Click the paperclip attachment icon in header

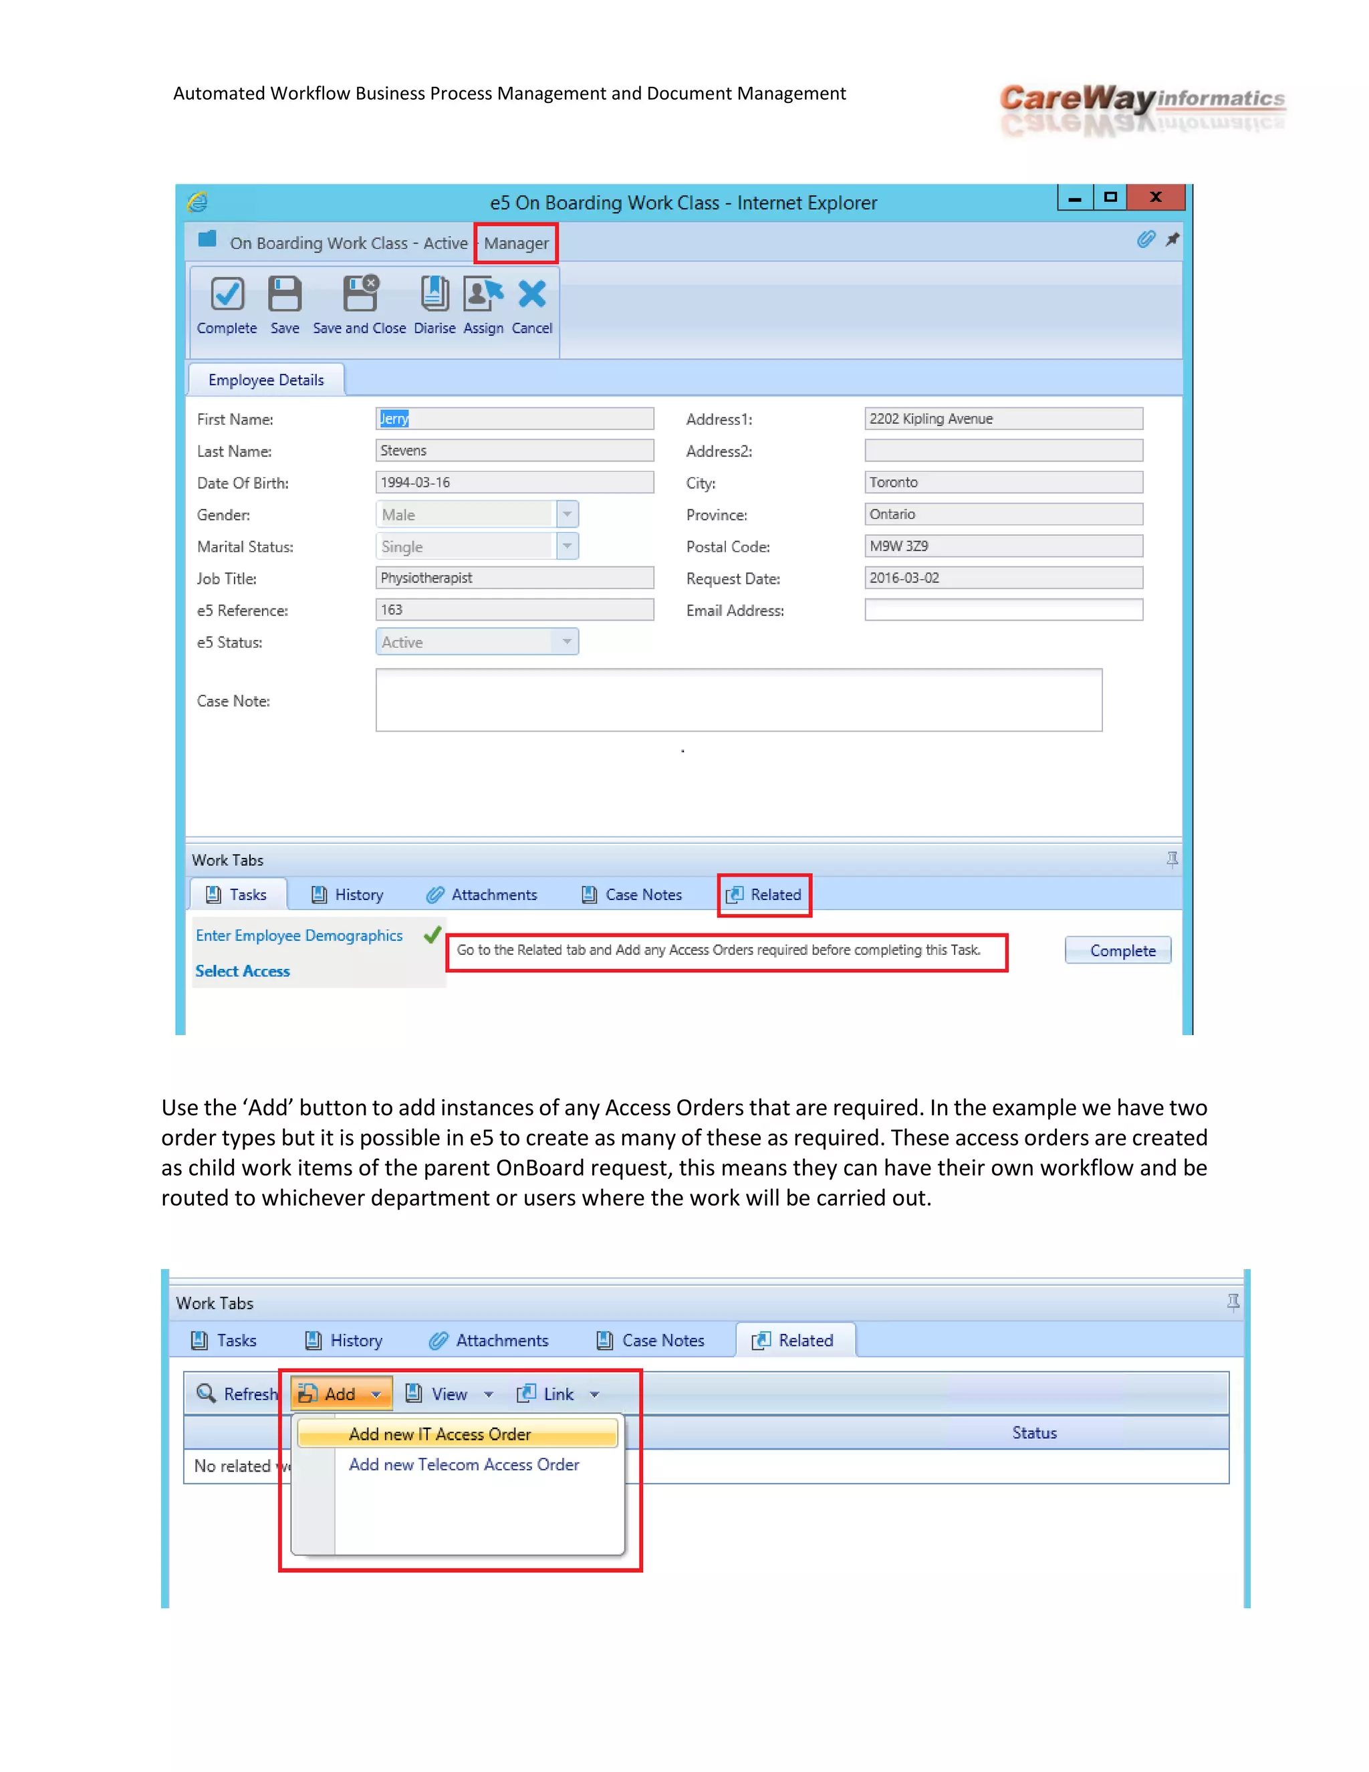click(1145, 239)
